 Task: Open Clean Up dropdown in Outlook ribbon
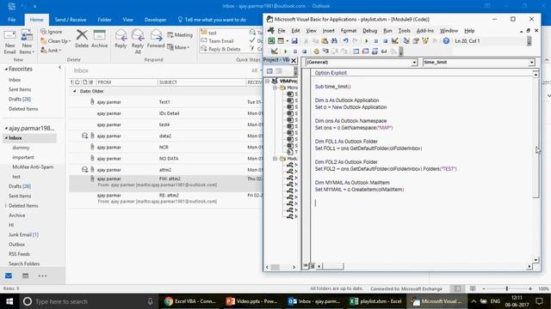point(55,41)
